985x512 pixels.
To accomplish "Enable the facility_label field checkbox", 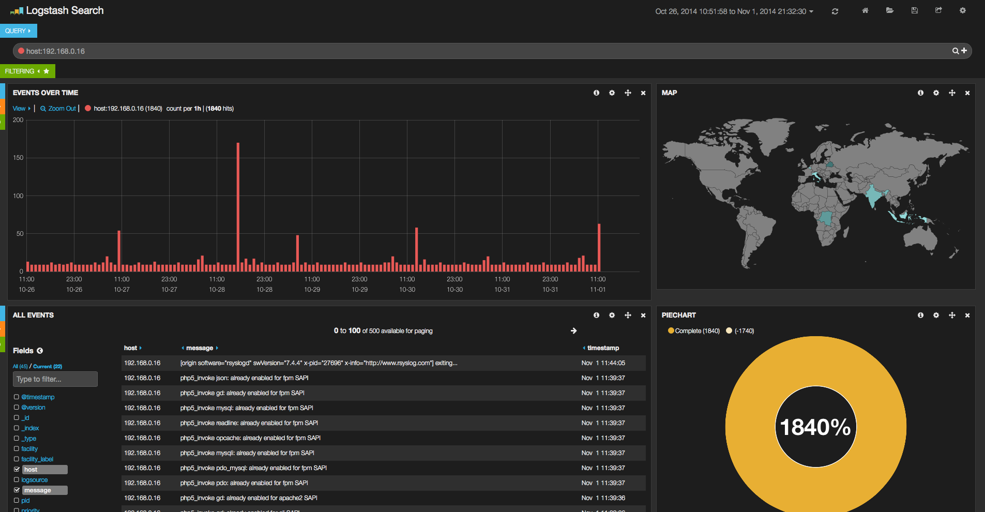I will point(17,459).
